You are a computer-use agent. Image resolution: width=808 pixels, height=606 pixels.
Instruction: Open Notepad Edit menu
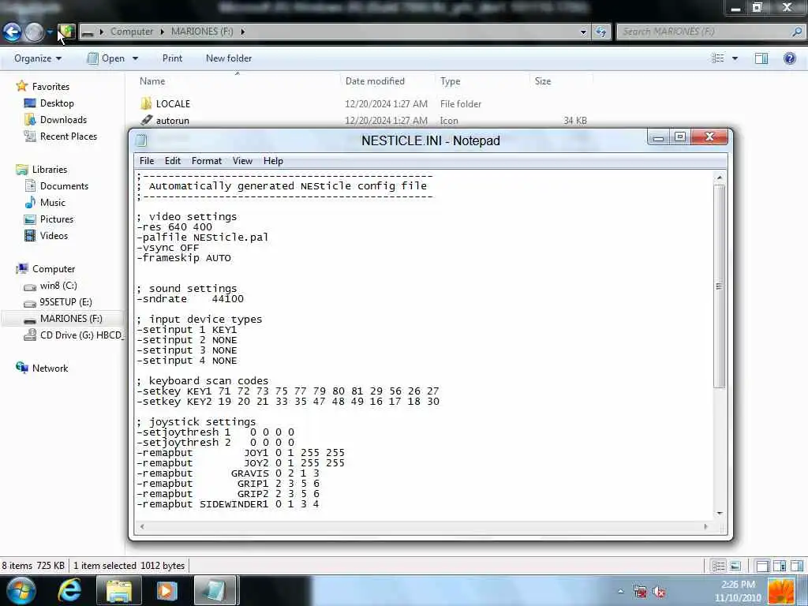[173, 161]
